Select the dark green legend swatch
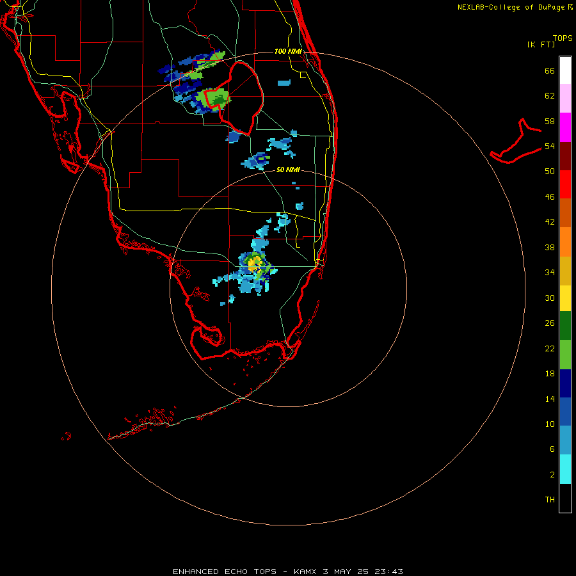 coord(565,326)
